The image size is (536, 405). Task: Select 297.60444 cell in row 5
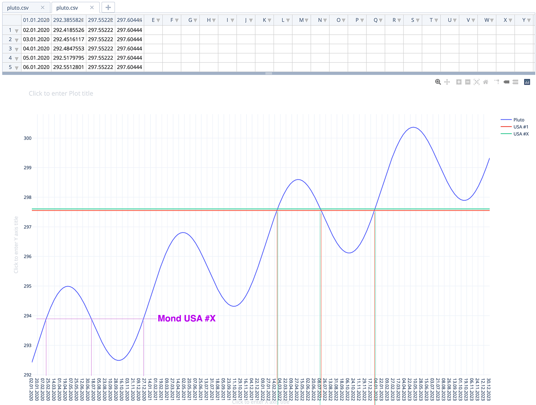pyautogui.click(x=129, y=67)
